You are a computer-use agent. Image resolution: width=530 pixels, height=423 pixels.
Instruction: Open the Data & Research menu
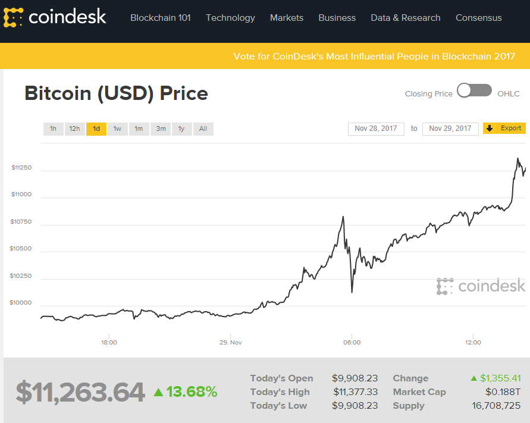click(406, 18)
